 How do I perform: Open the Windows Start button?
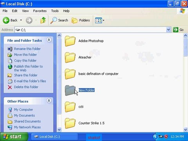(14, 137)
